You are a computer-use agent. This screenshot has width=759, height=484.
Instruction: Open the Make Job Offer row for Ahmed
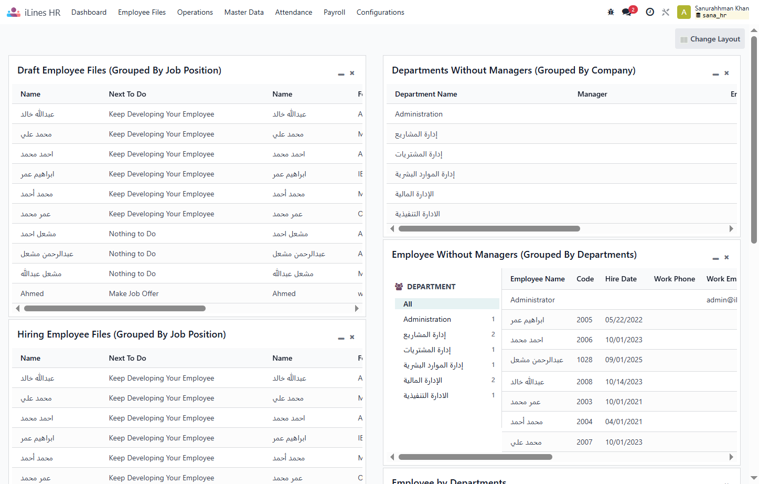pos(187,293)
